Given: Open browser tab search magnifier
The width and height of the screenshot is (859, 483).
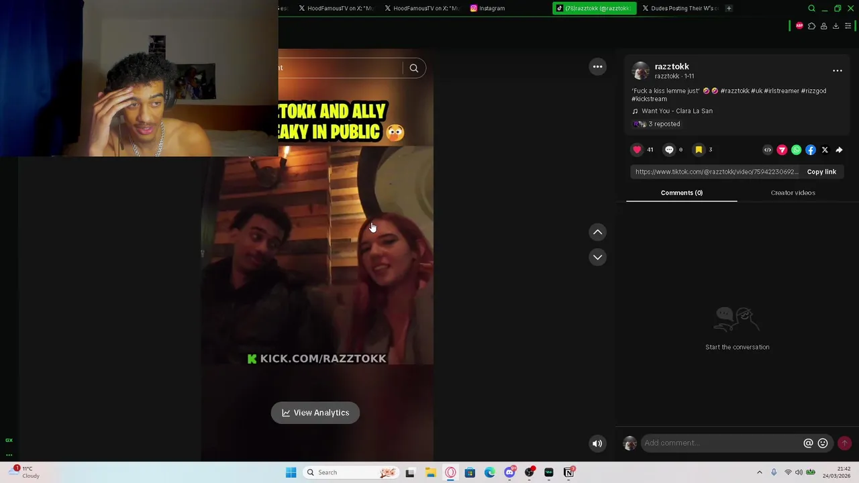Looking at the screenshot, I should [811, 8].
